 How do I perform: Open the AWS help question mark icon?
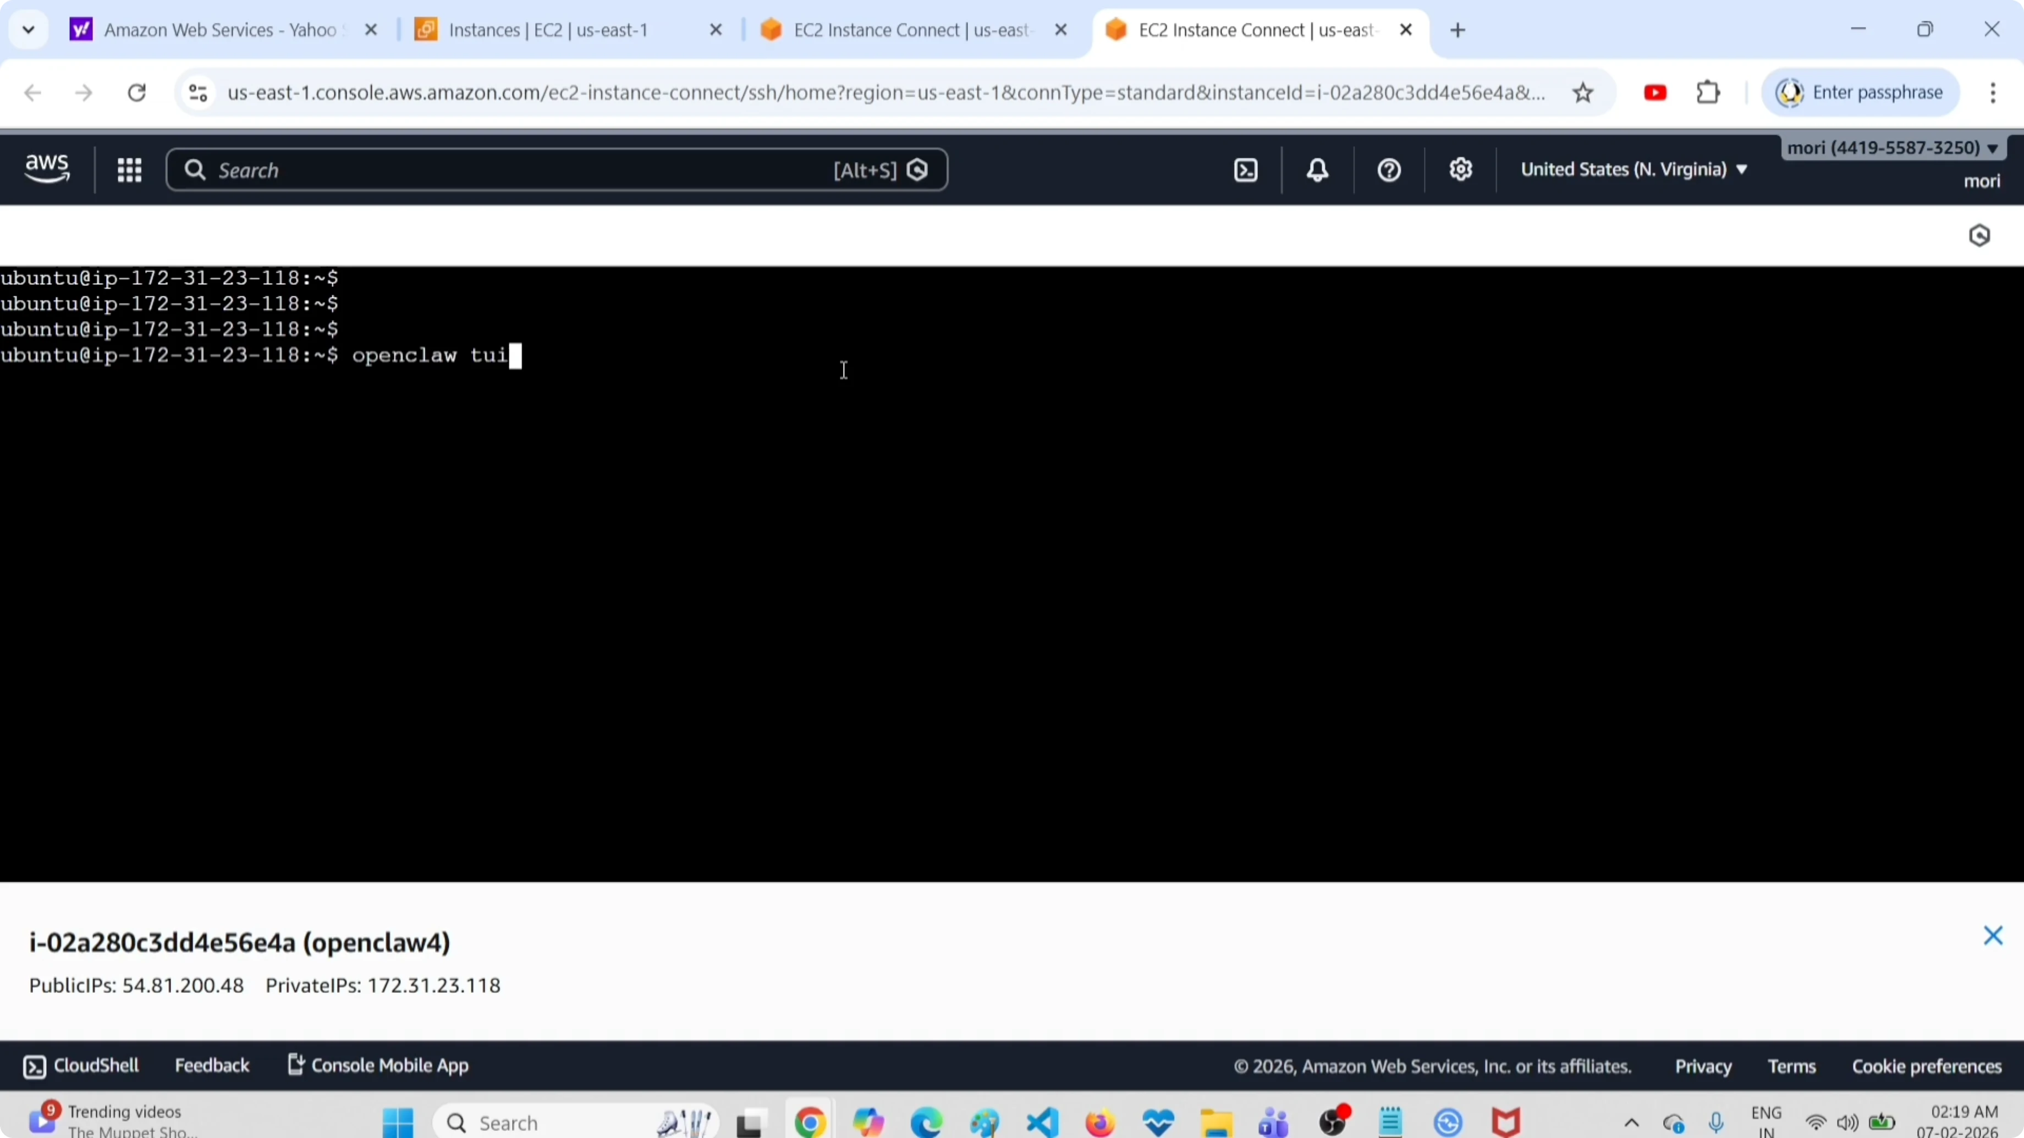tap(1388, 170)
